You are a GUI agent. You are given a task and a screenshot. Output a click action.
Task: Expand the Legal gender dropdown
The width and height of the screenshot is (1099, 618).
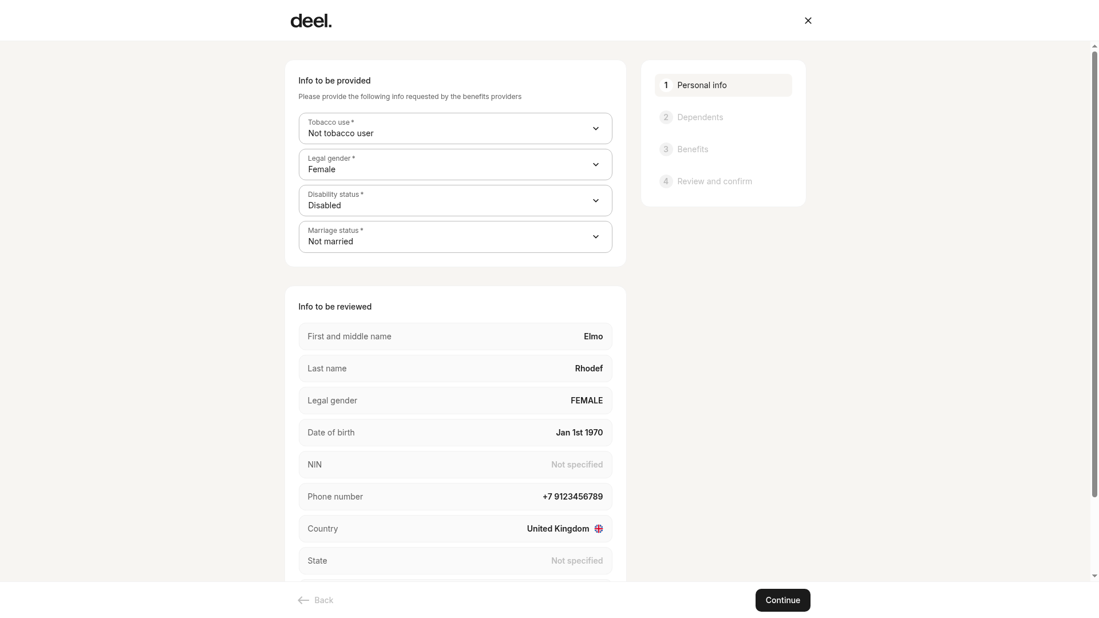point(455,165)
